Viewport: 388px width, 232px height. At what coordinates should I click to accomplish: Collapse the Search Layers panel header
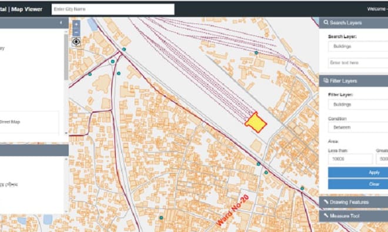pos(353,23)
